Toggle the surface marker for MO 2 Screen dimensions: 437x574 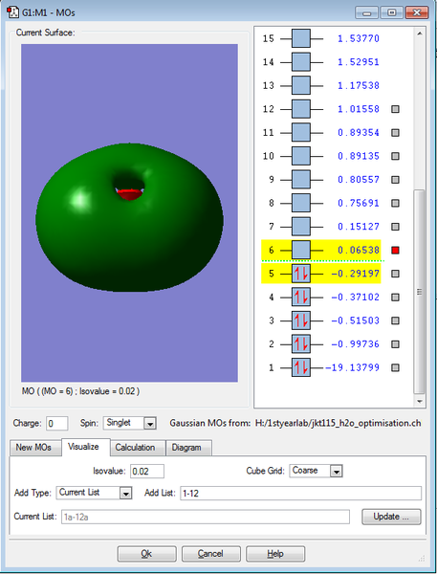pos(395,344)
